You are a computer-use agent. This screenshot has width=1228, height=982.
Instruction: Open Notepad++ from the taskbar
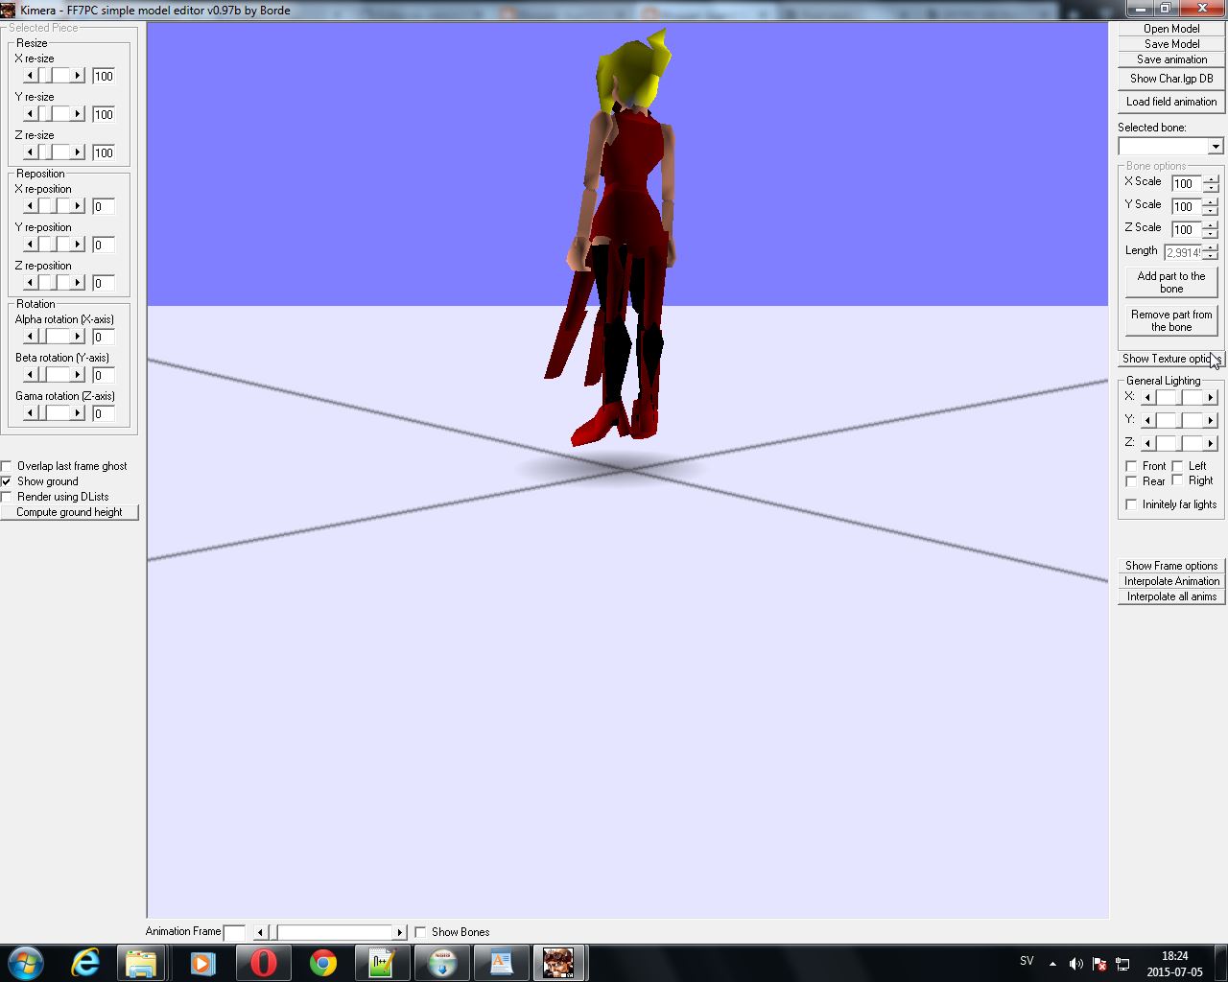point(382,963)
